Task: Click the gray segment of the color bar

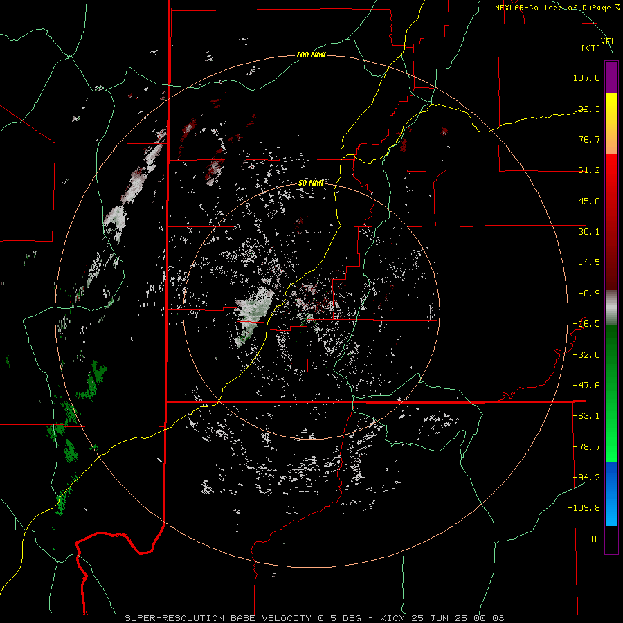Action: 611,308
